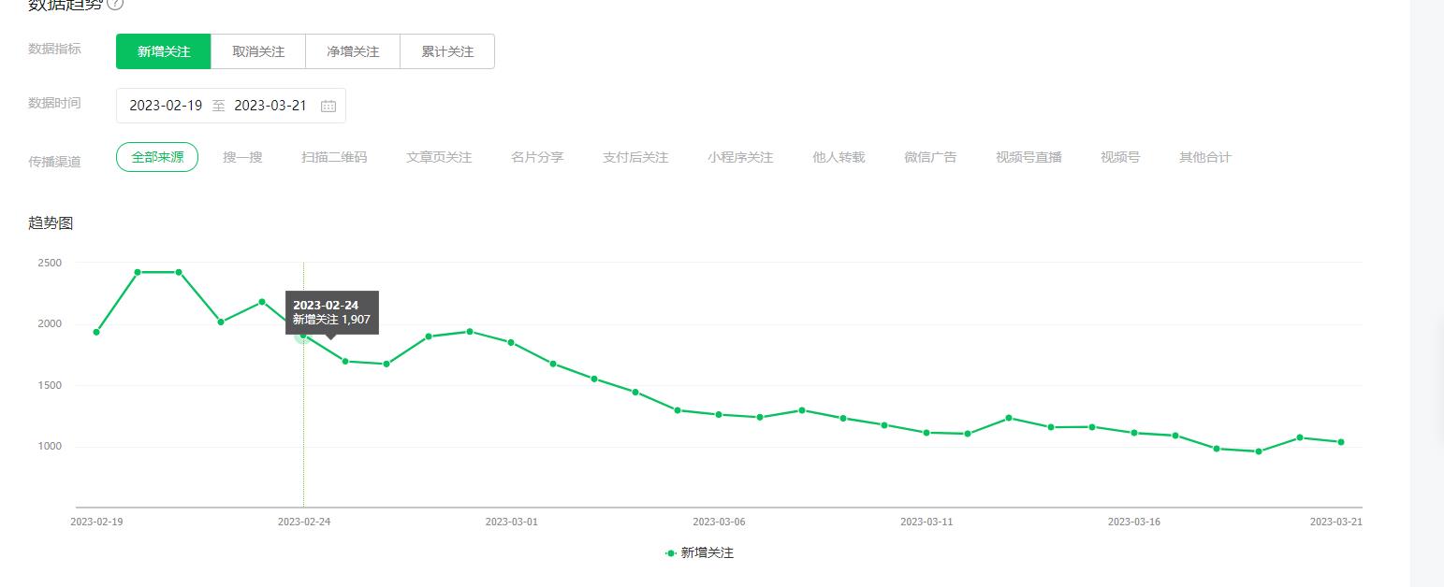
Task: Switch to the 累计关注 metric tab
Action: click(x=447, y=51)
